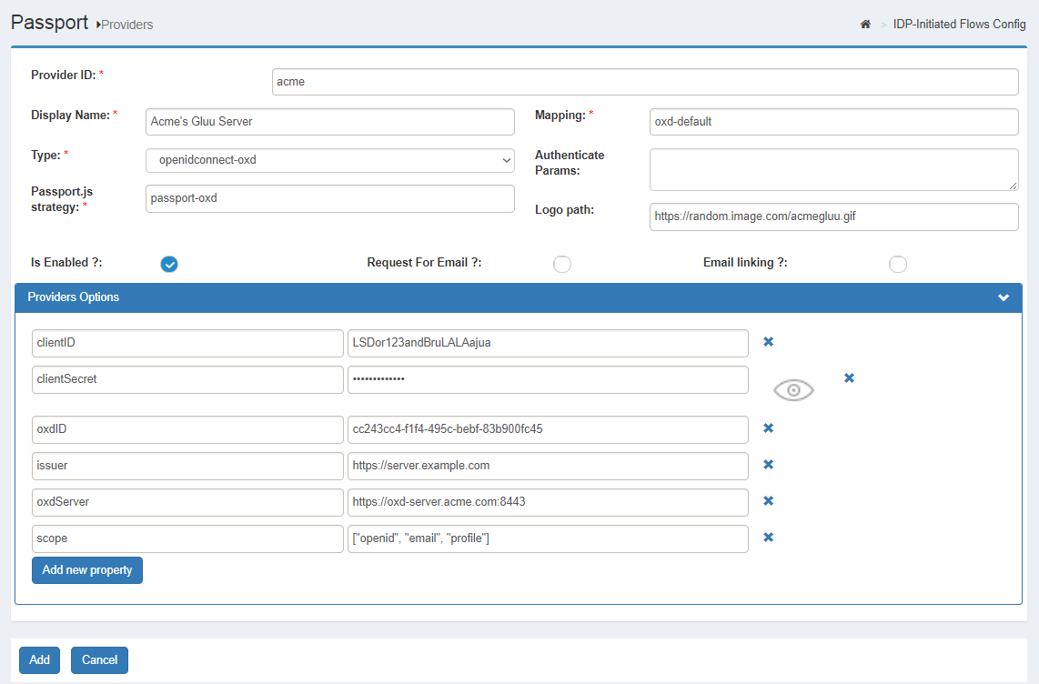
Task: Click the home icon in the breadcrumb
Action: 864,24
